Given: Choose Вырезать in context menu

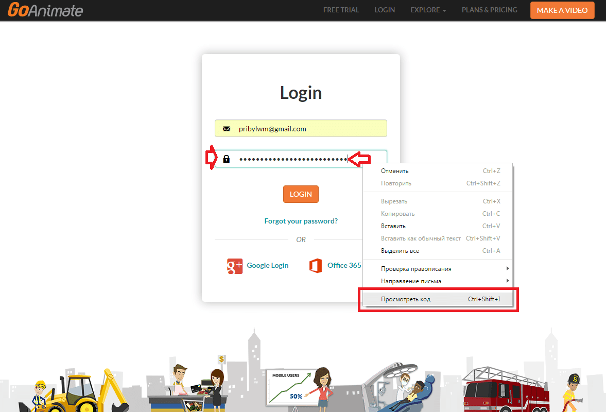Looking at the screenshot, I should tap(438, 201).
